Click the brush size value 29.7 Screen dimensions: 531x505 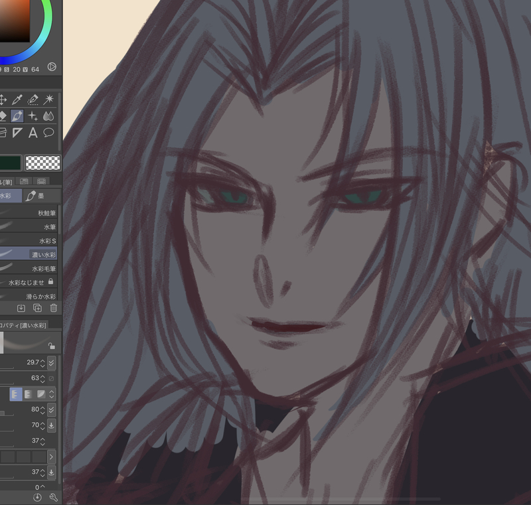pyautogui.click(x=33, y=362)
